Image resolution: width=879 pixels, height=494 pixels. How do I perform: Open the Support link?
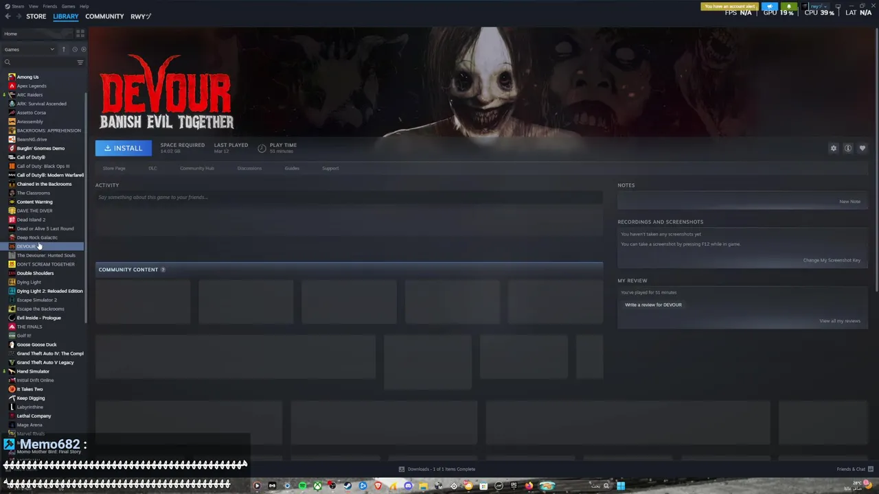tap(330, 168)
